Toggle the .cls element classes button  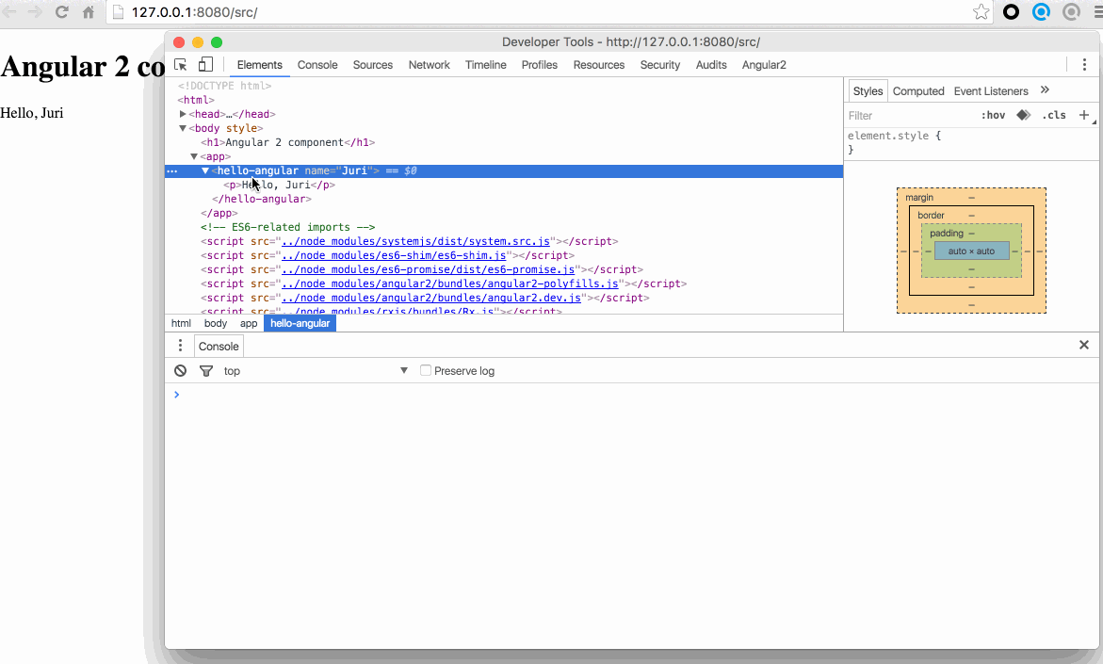click(1054, 115)
